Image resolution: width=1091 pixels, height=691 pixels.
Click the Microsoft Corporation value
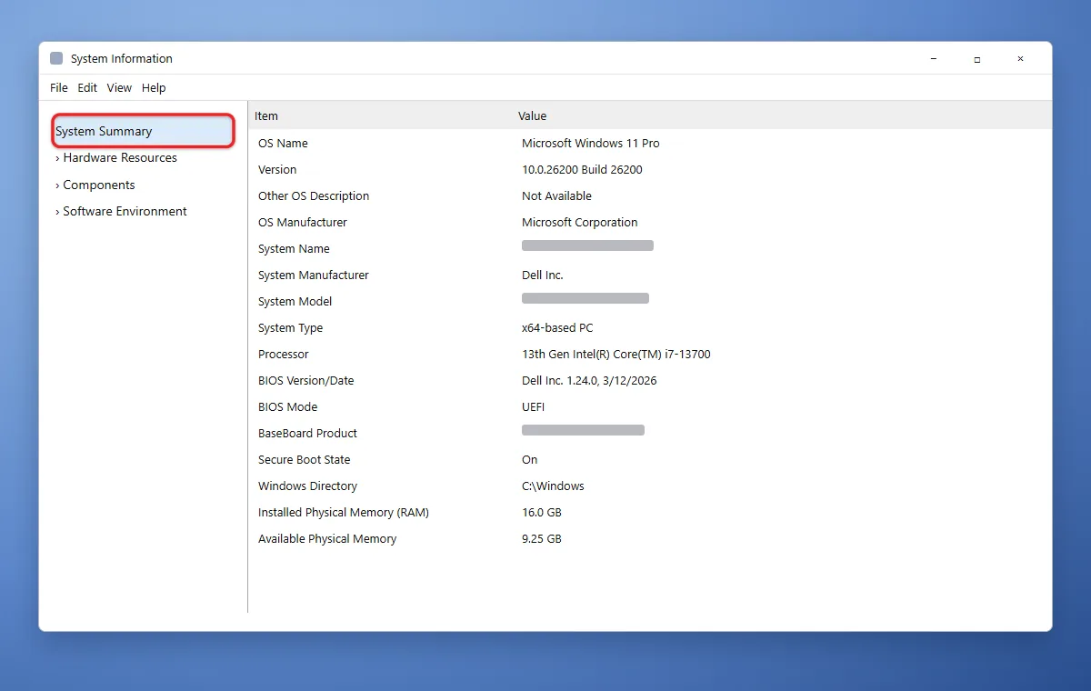click(580, 223)
